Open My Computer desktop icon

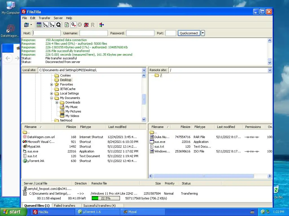[11, 8]
